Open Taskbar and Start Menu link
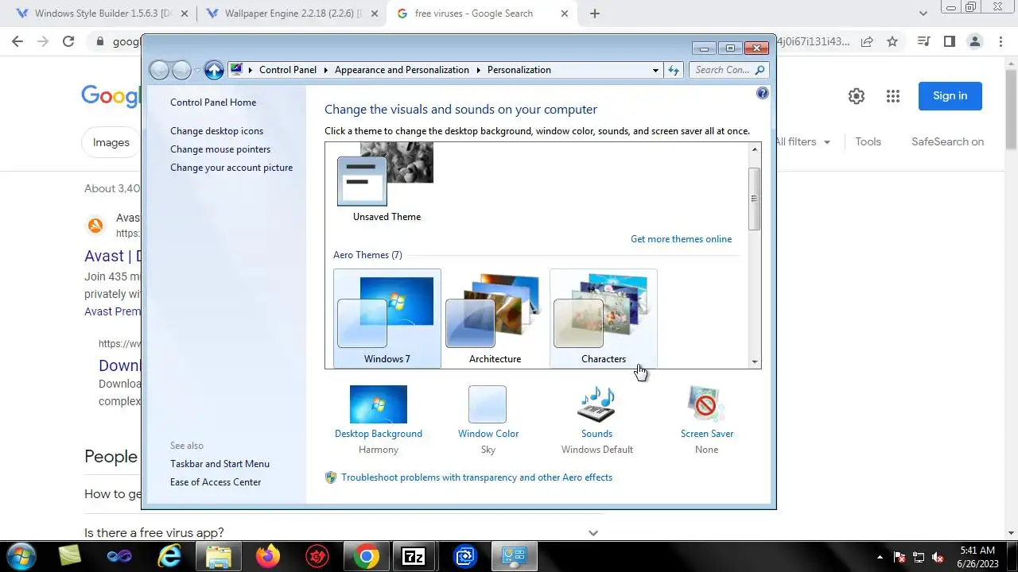Screen dimensions: 1018x572 220,464
